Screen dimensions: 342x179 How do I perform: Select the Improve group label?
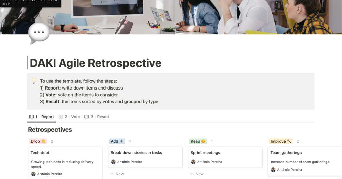(x=281, y=141)
